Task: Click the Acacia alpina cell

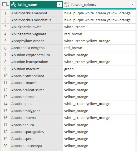Action: pyautogui.click(x=37, y=104)
